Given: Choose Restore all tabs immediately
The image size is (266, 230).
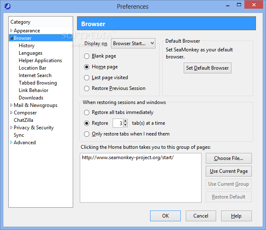Looking at the screenshot, I should tap(86, 112).
